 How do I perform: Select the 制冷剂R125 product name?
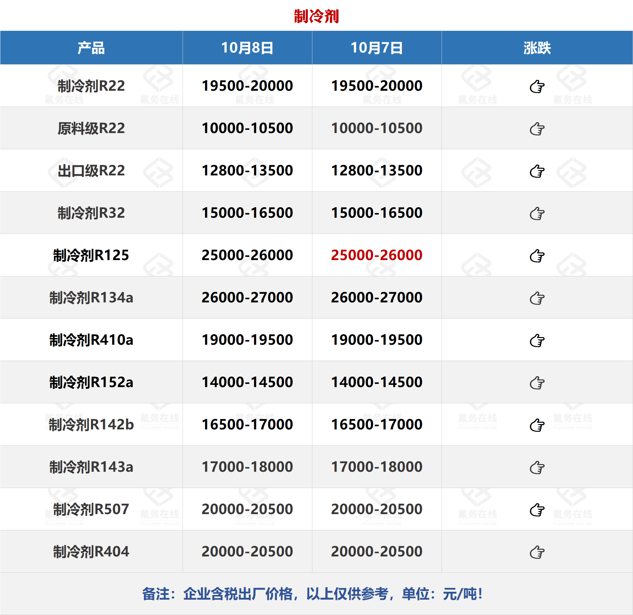91,255
